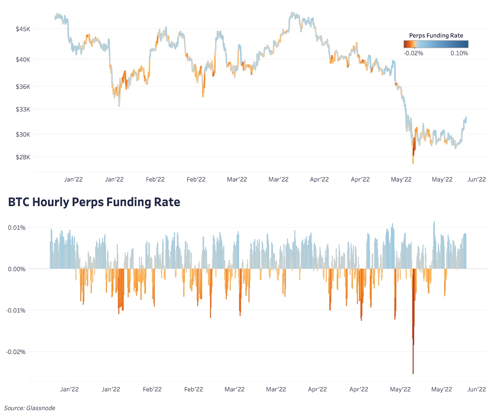Screen dimensions: 493x418
Task: Click the Perps Funding Rate color gradient bar
Action: [x=436, y=44]
